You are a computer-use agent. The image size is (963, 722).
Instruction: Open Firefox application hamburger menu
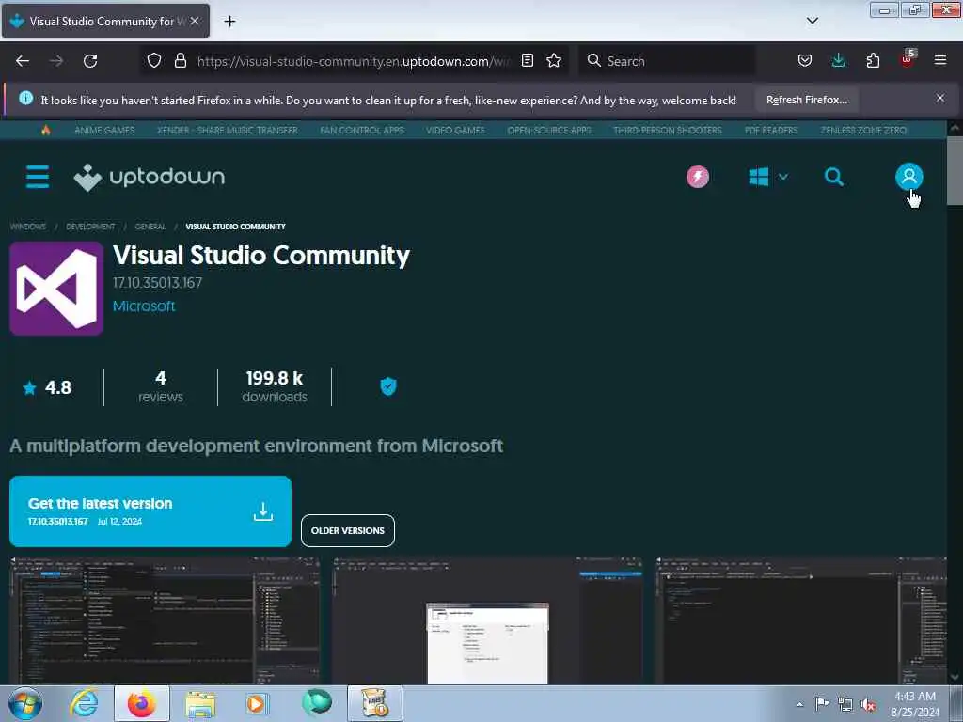point(940,61)
